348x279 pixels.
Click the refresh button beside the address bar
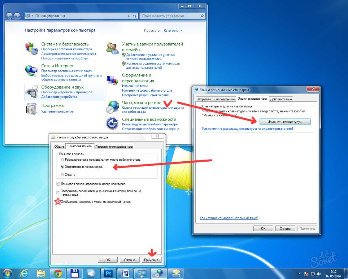point(135,16)
